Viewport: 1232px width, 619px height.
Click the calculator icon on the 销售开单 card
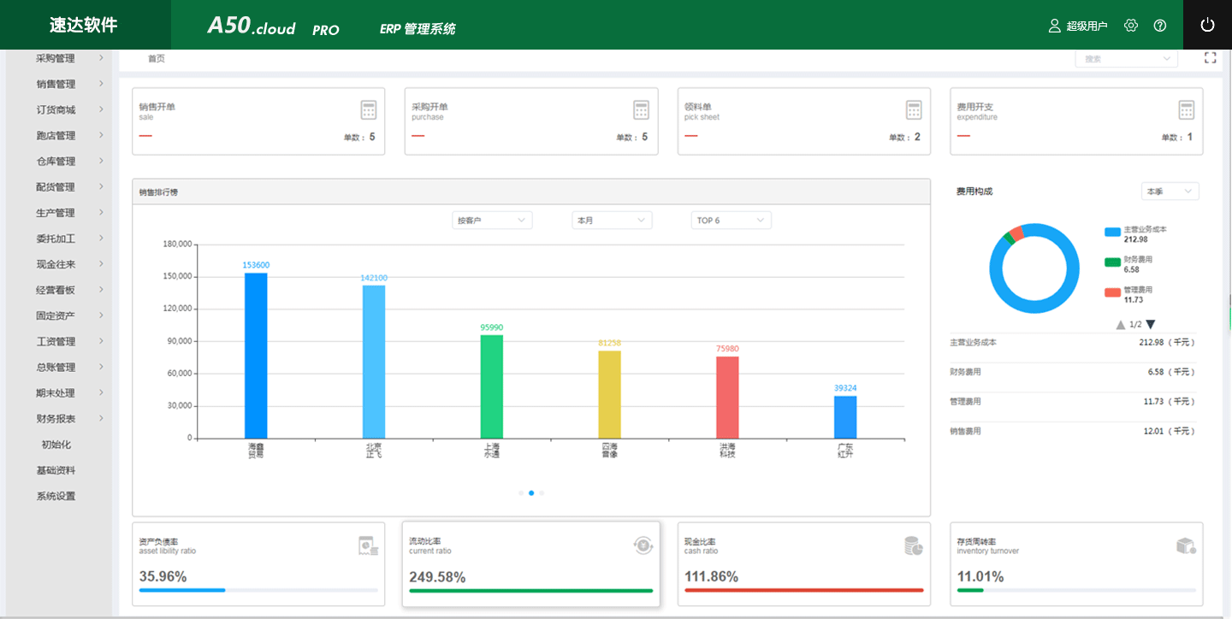(368, 109)
